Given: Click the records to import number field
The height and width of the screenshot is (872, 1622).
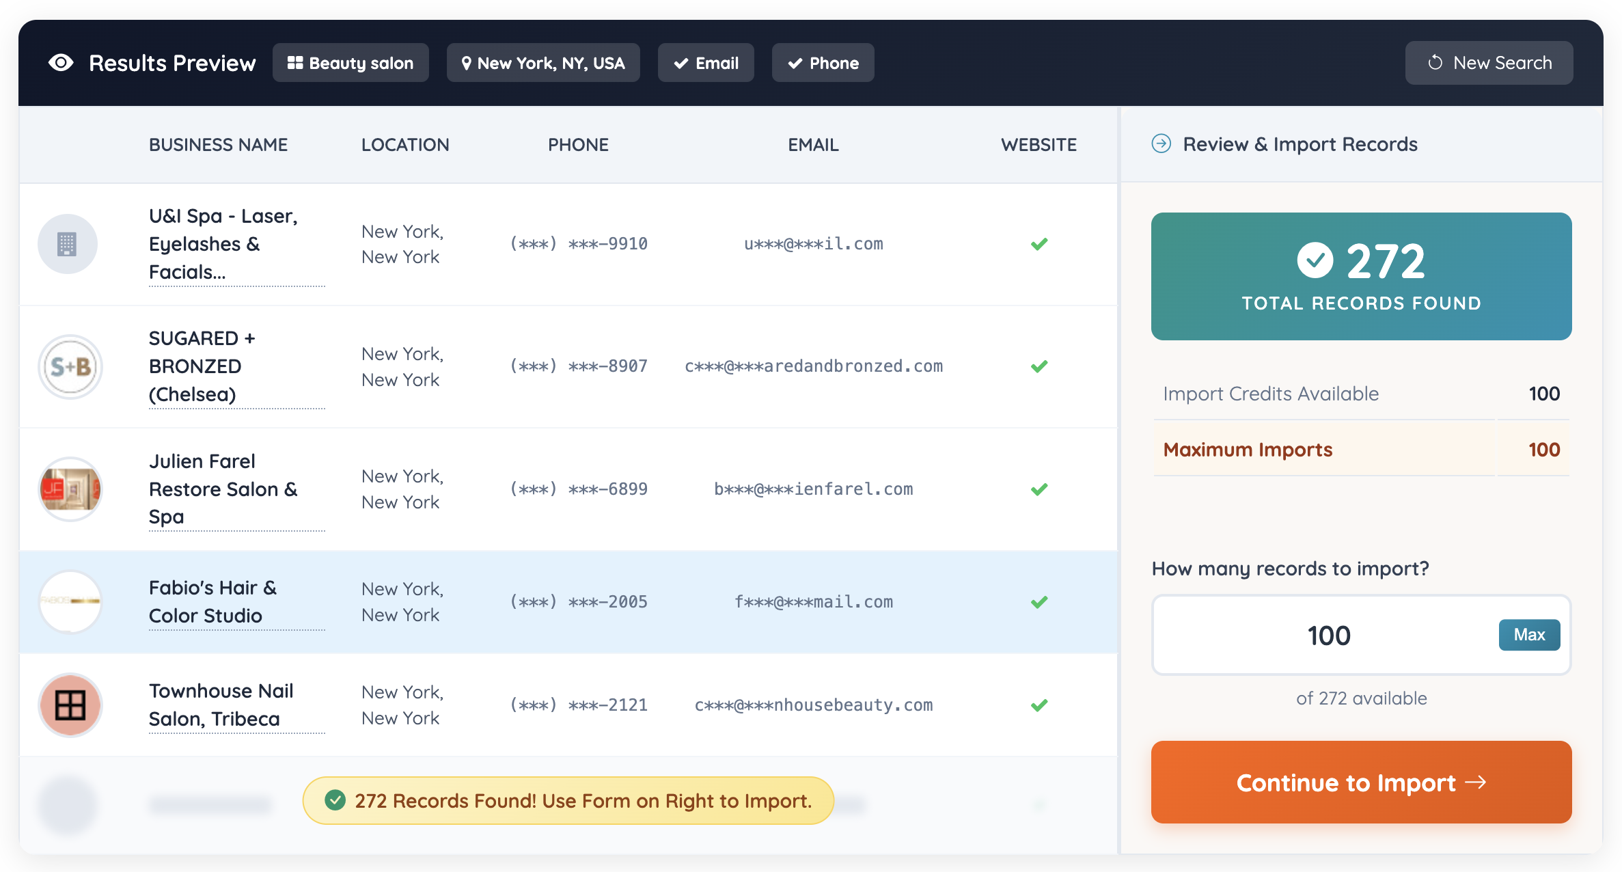Looking at the screenshot, I should [1328, 636].
